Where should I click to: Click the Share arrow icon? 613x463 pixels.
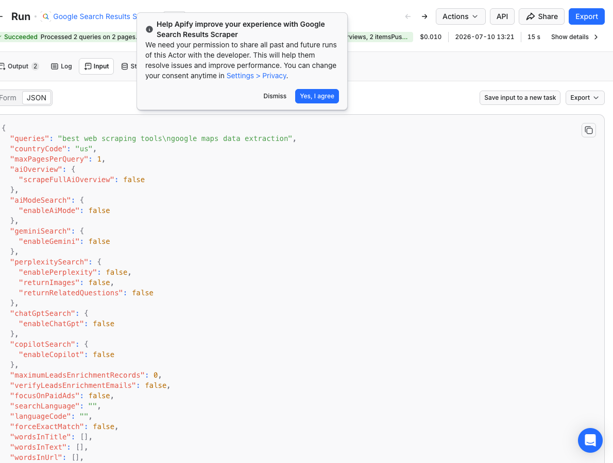pyautogui.click(x=530, y=16)
